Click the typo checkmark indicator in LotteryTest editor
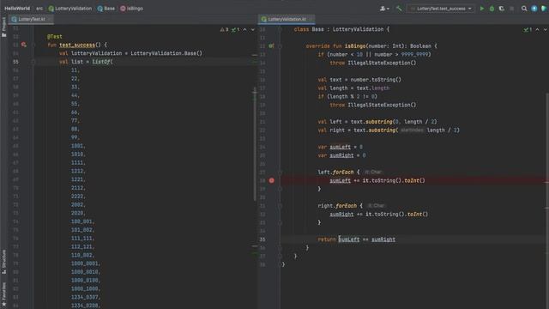This screenshot has height=309, width=549. point(235,30)
